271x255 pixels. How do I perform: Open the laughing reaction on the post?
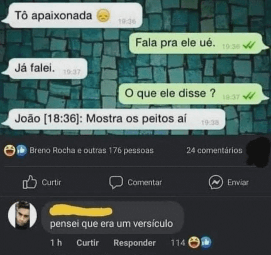coord(9,150)
